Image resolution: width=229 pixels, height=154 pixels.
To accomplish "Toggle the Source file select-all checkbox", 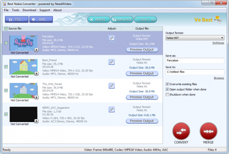I will click(6, 29).
